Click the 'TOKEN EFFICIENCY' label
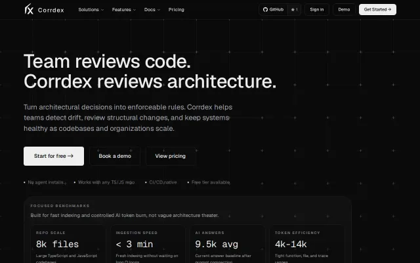This screenshot has height=263, width=420. tap(297, 233)
